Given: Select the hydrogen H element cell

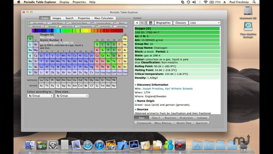Looking at the screenshot, I should tap(30, 39).
